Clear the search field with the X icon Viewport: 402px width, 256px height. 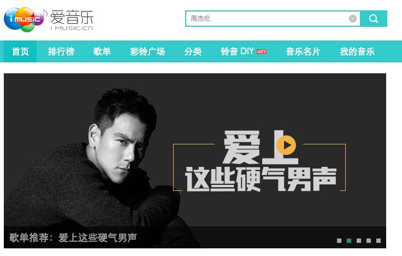click(353, 19)
